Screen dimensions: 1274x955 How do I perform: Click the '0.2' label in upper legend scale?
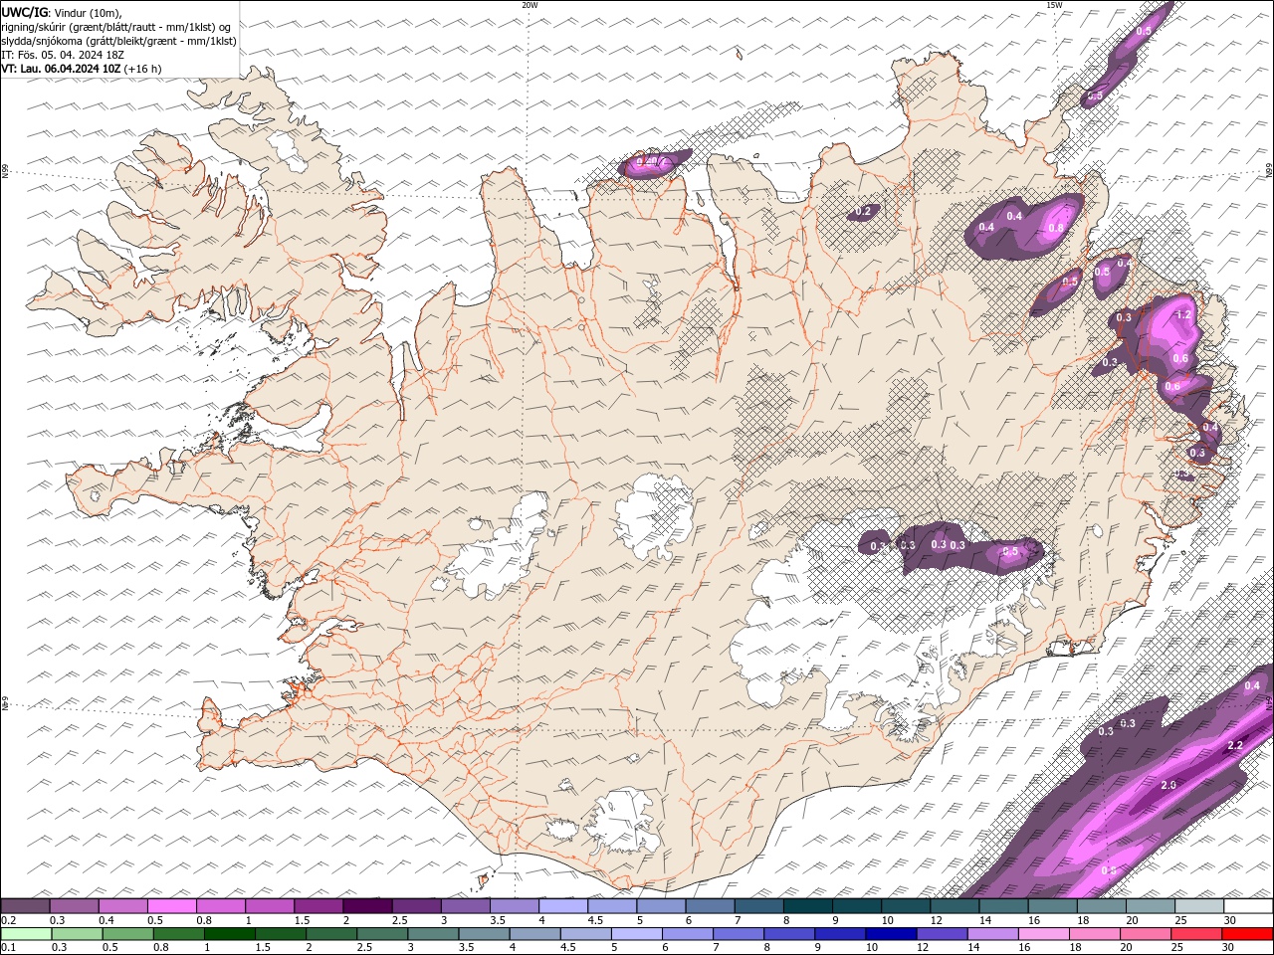[9, 920]
